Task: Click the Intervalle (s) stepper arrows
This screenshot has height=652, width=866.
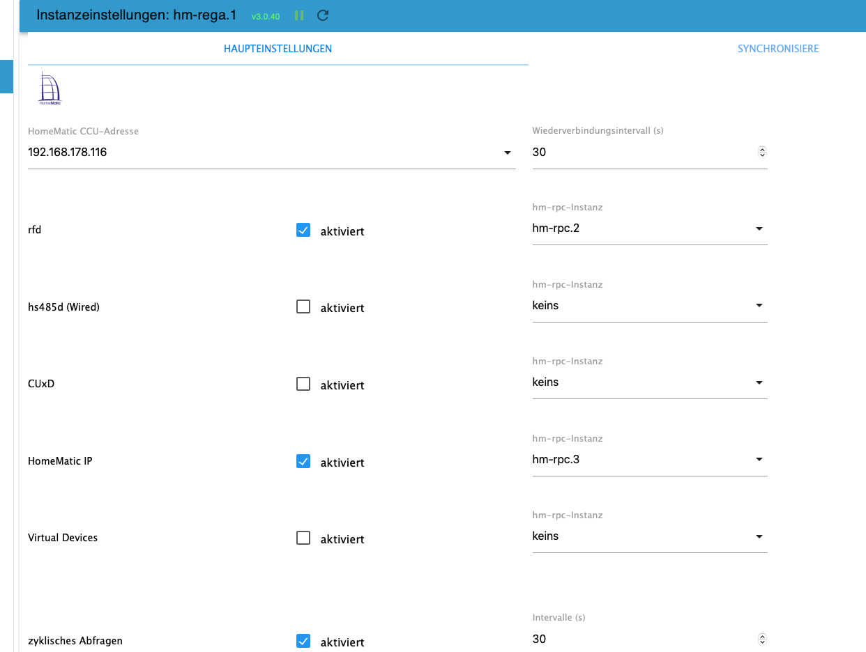Action: pos(762,639)
